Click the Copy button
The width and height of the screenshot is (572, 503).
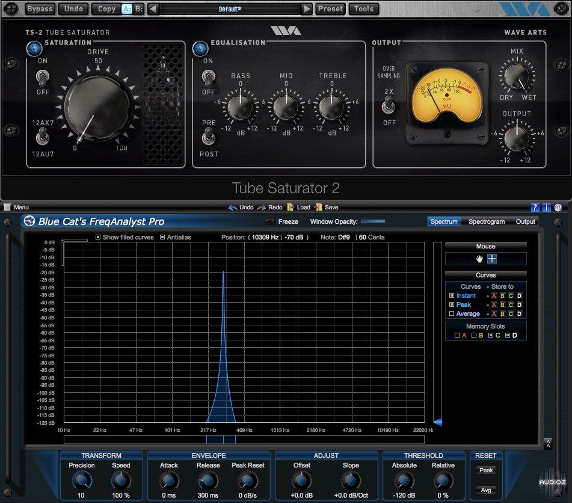(106, 9)
